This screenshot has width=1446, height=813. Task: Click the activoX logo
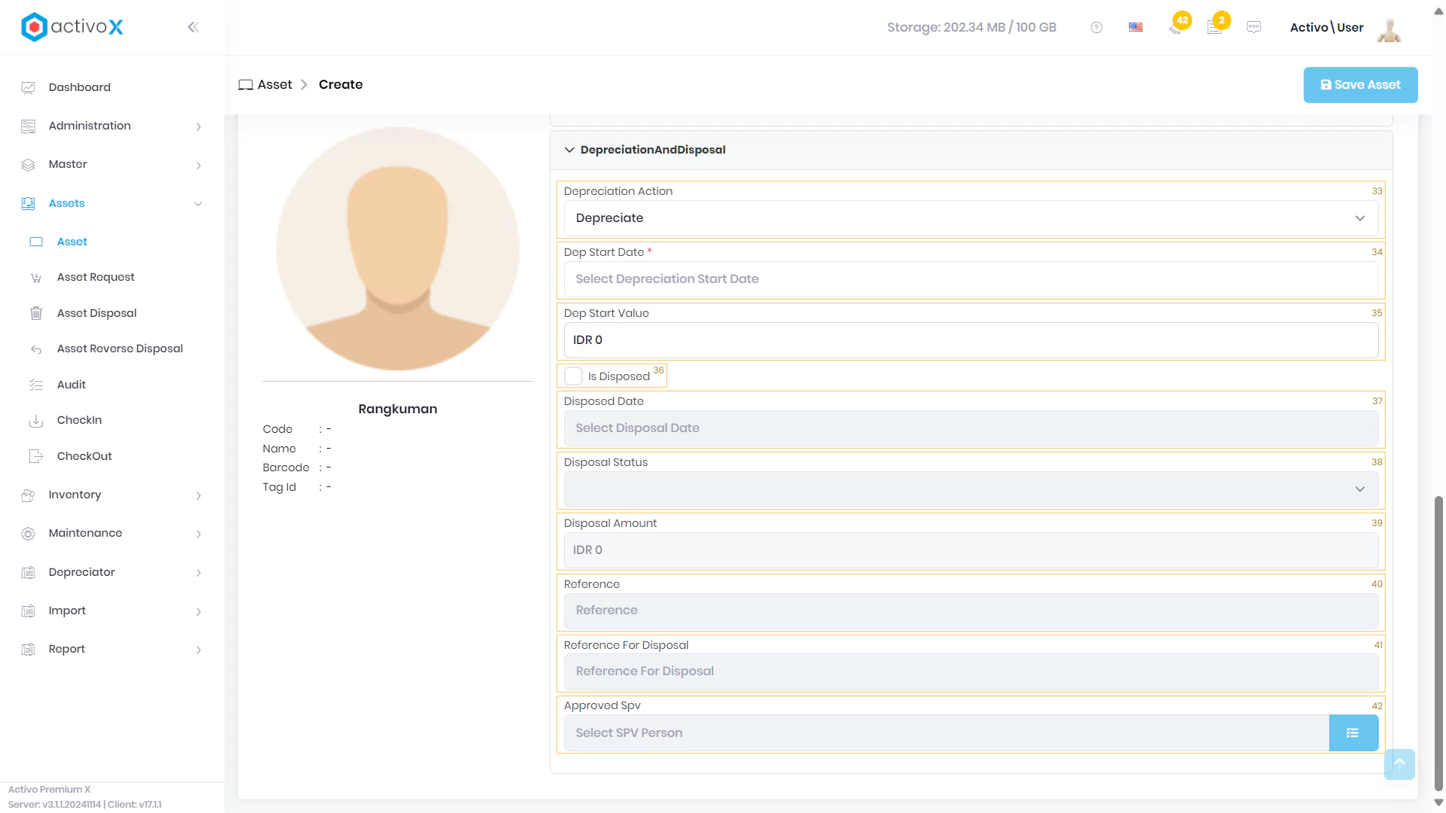pyautogui.click(x=72, y=27)
